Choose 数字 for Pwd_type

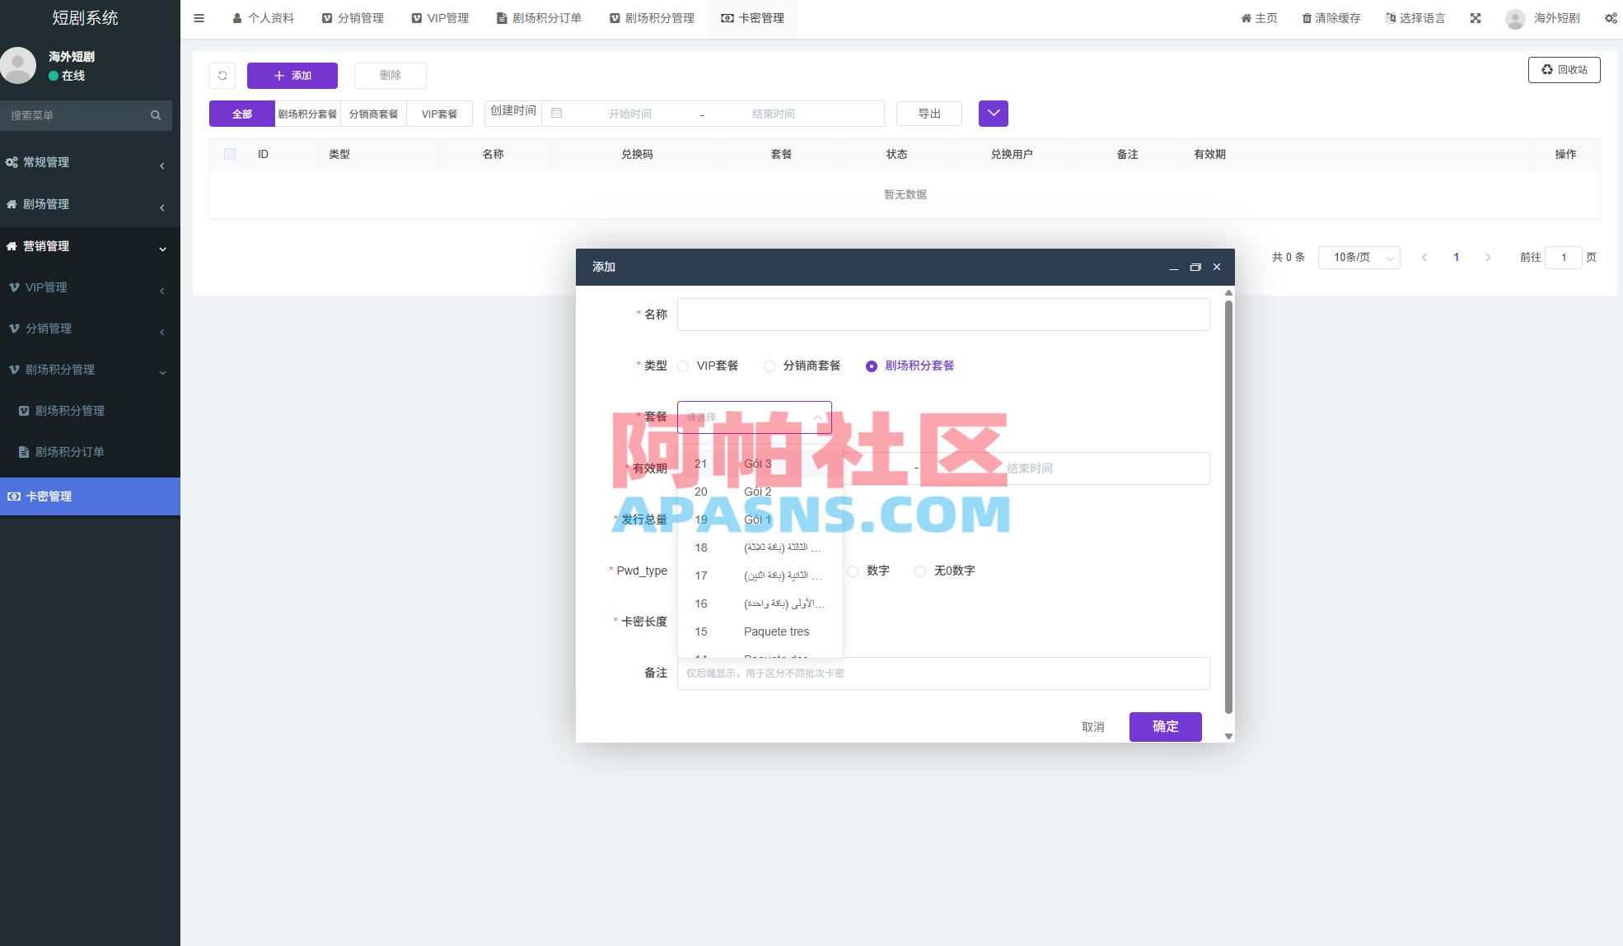point(852,571)
